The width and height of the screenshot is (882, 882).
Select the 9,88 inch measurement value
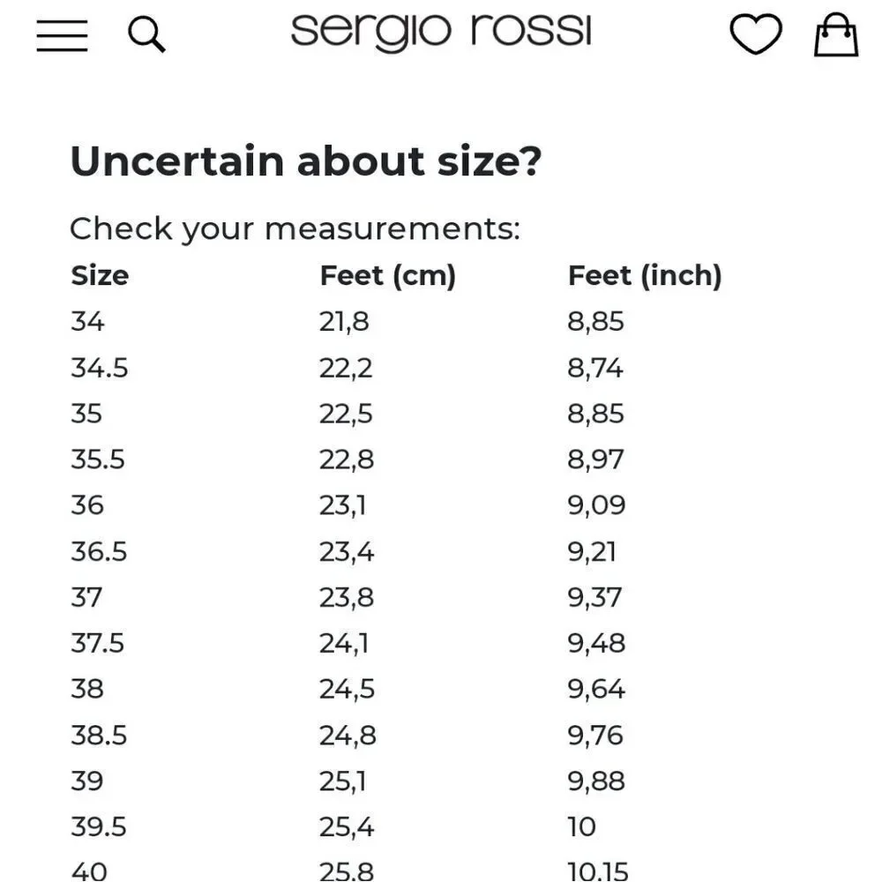click(x=596, y=781)
